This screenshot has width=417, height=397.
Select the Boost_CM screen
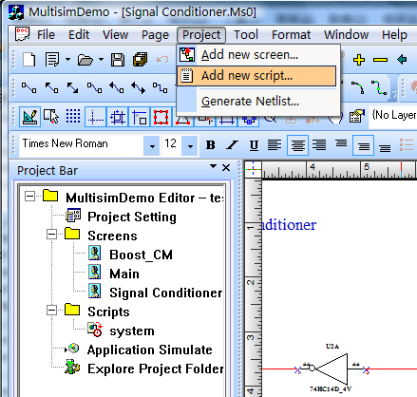[x=141, y=255]
